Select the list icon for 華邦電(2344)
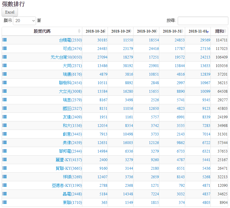The width and height of the screenshot is (230, 208). pyautogui.click(x=4, y=151)
